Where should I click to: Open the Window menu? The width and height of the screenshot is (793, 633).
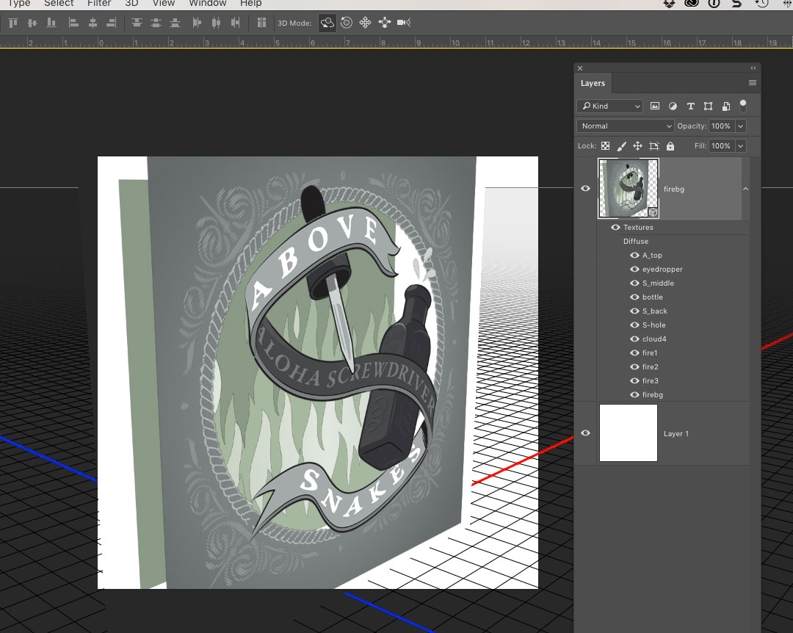point(207,4)
